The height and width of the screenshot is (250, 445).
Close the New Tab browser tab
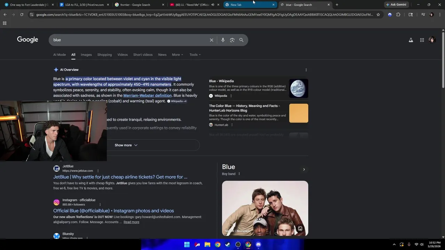(x=274, y=5)
